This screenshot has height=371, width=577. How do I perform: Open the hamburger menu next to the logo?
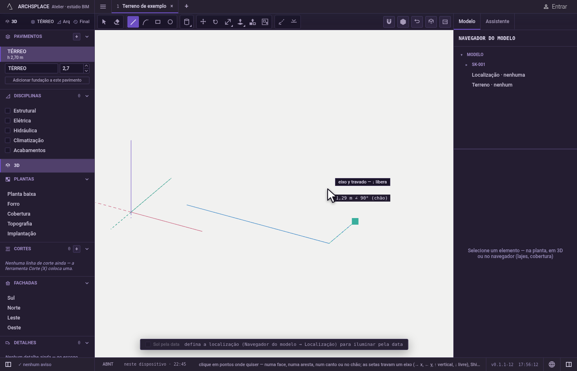[103, 7]
